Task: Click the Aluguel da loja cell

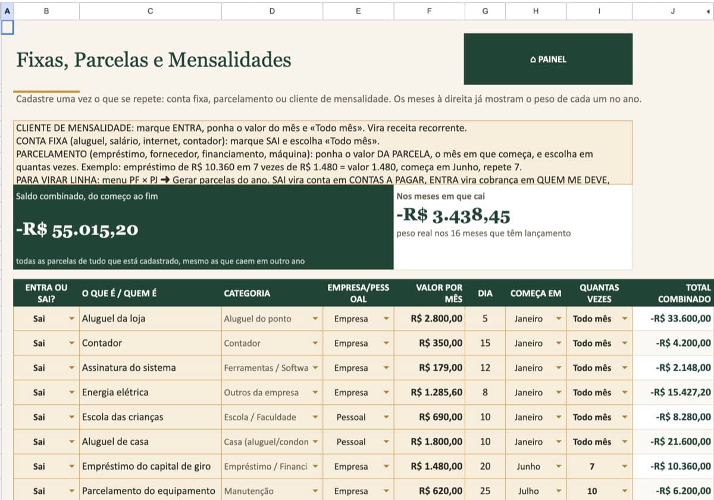Action: 150,318
